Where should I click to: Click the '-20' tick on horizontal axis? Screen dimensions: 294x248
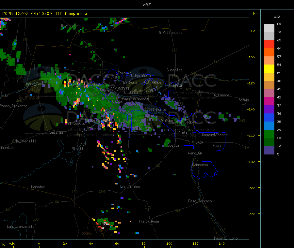(x=12, y=243)
